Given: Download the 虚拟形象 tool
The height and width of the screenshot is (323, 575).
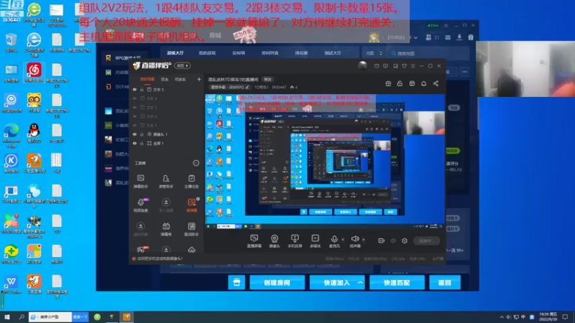Looking at the screenshot, I should 140,229.
